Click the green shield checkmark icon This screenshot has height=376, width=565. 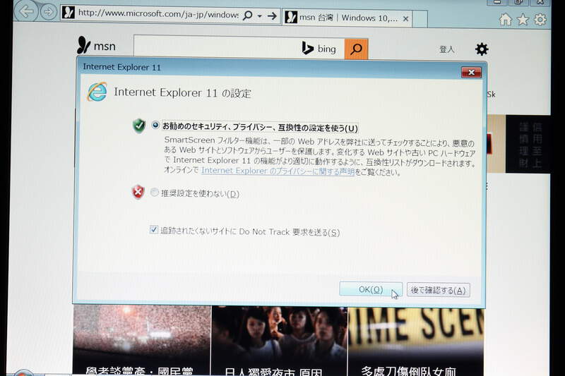tap(138, 126)
